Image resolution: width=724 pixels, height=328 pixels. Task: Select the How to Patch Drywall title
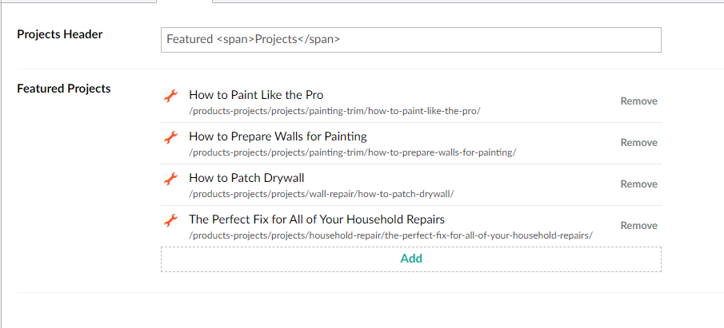tap(246, 178)
